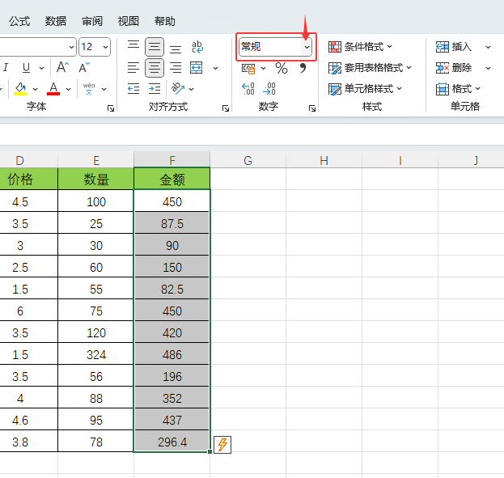This screenshot has width=504, height=478.
Task: Increase indent icon
Action: [x=155, y=89]
